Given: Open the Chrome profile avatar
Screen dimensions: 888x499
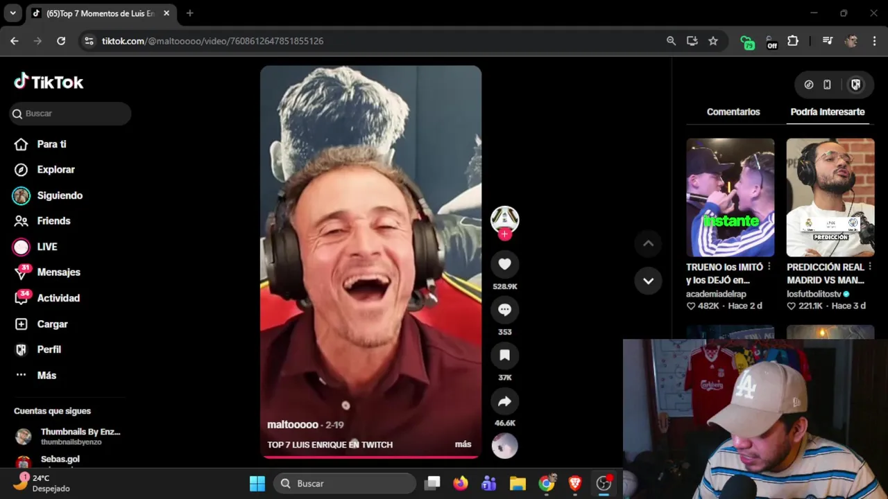Looking at the screenshot, I should [851, 41].
